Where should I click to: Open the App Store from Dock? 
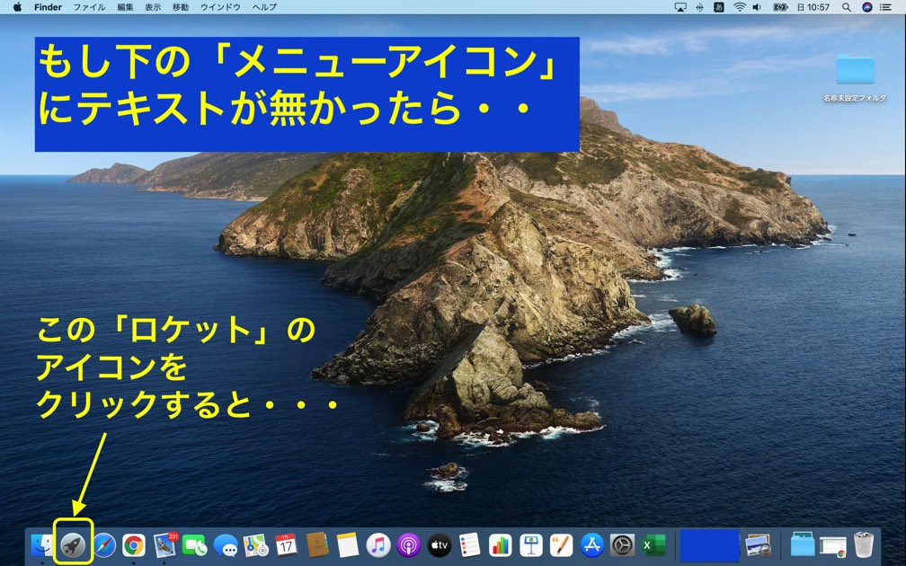pos(591,544)
